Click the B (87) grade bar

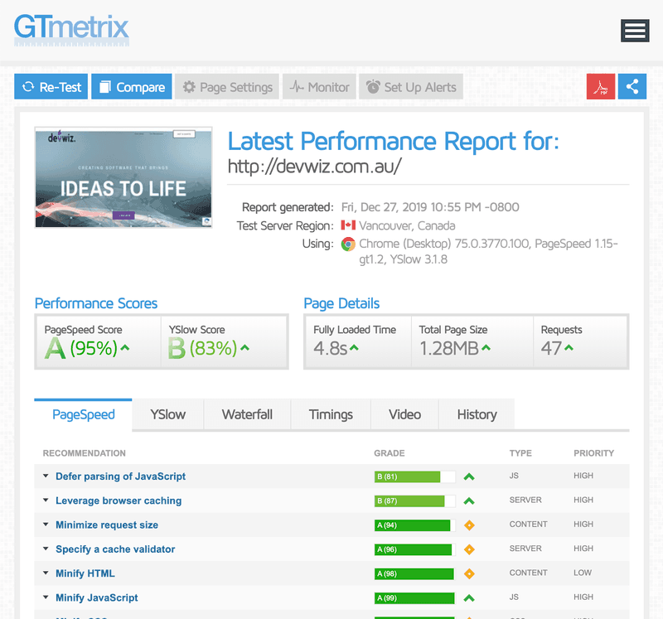(415, 501)
